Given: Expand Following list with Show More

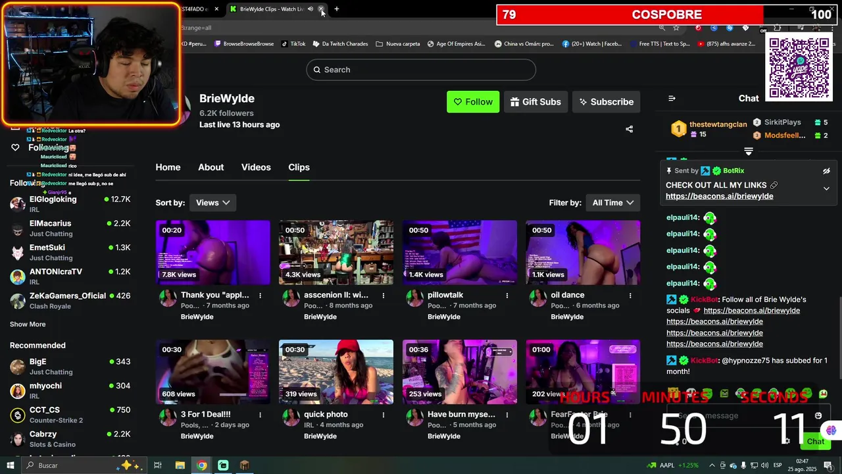Looking at the screenshot, I should (28, 324).
